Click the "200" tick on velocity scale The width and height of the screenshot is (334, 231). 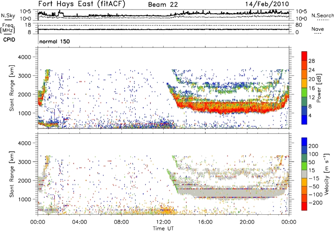pos(314,146)
